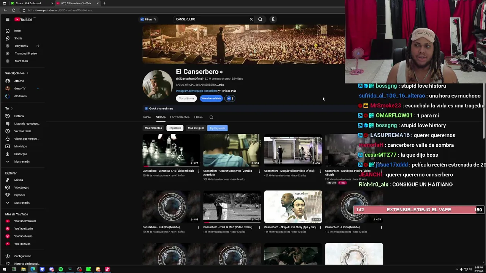Image resolution: width=486 pixels, height=273 pixels.
Task: Switch to the Lanzamientos tab
Action: tap(180, 118)
